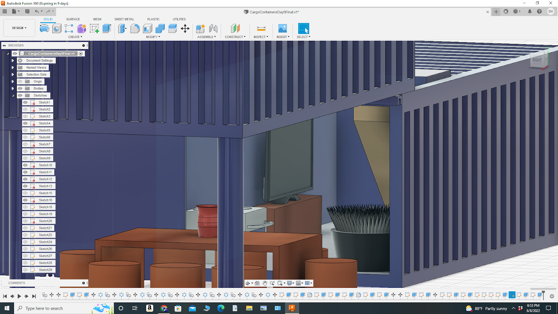The height and width of the screenshot is (314, 558).
Task: Switch to the SHEET METAL tab
Action: 124,19
